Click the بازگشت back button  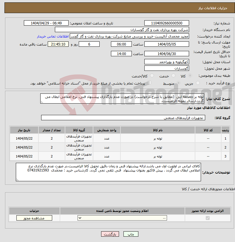[x=110, y=234]
